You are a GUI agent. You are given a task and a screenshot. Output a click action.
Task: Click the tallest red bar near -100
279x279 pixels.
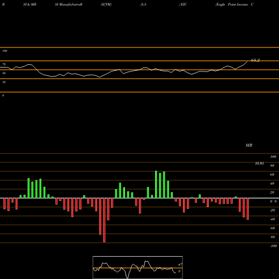104,220
